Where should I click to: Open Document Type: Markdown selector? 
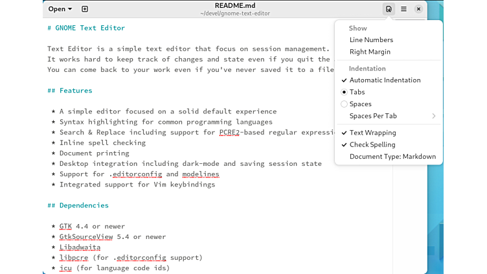point(392,156)
